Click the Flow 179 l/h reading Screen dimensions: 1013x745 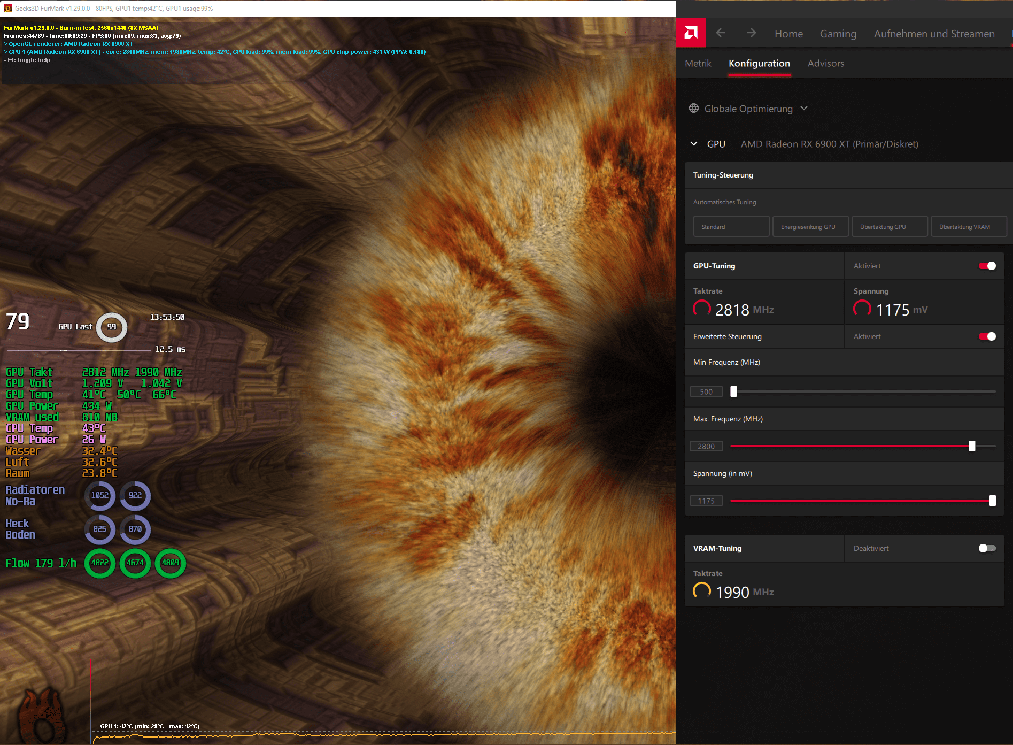click(41, 563)
